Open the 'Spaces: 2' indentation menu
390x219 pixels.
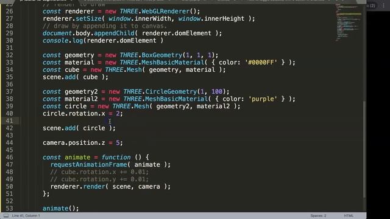click(318, 215)
